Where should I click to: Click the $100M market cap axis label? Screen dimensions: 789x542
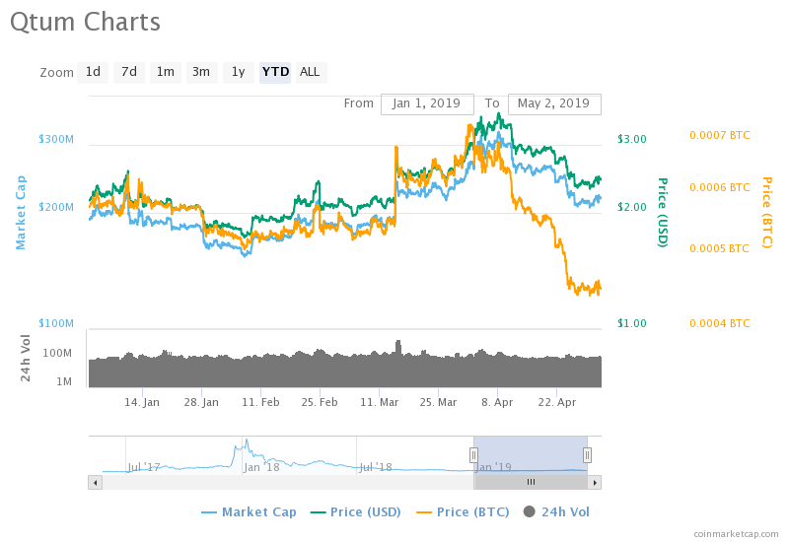coord(56,323)
